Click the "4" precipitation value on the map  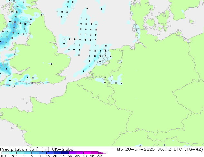[x=13, y=33]
